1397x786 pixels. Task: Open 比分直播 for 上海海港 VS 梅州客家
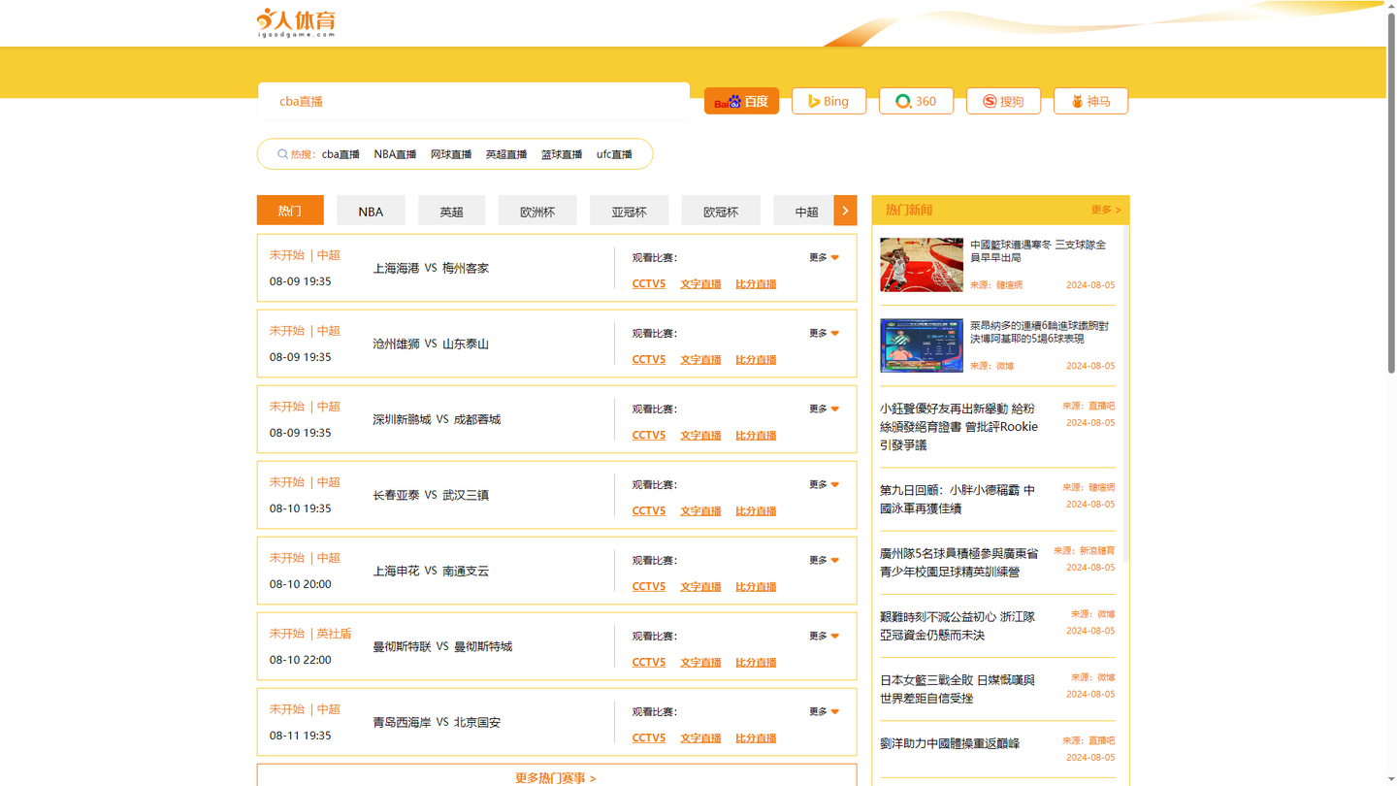756,283
